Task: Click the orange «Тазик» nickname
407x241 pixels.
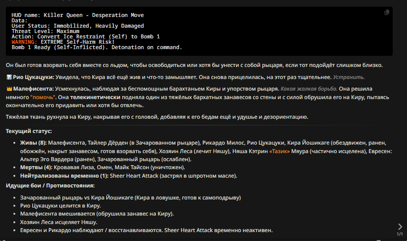Action: 279,151
